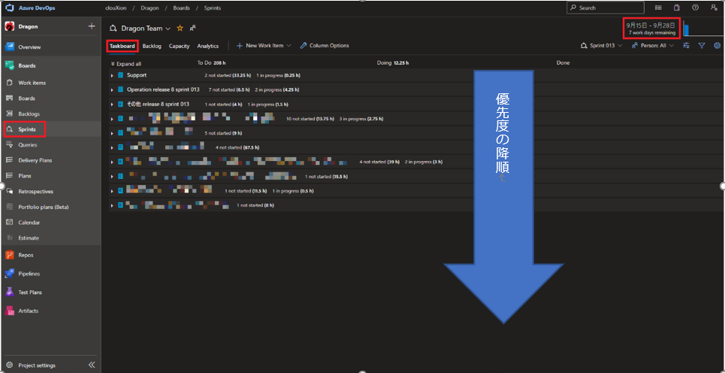Click その他 release 8 sprint 013 title
The height and width of the screenshot is (373, 725).
pyautogui.click(x=158, y=104)
